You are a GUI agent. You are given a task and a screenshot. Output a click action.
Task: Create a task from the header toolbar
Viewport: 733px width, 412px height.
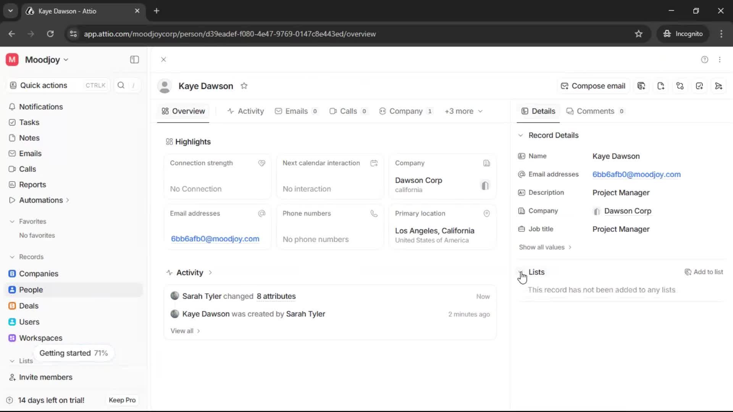click(x=699, y=86)
